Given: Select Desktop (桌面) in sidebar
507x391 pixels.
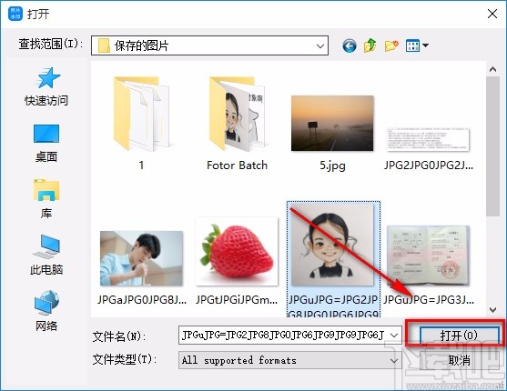Looking at the screenshot, I should (x=46, y=143).
